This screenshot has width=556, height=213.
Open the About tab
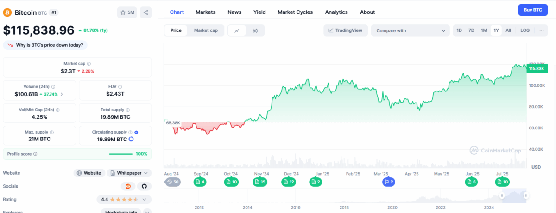click(x=367, y=12)
